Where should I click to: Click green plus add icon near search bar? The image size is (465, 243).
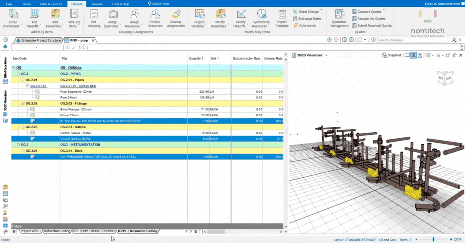(x=329, y=40)
